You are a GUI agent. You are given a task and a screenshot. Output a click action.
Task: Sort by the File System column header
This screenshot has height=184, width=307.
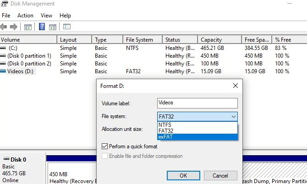click(x=143, y=40)
